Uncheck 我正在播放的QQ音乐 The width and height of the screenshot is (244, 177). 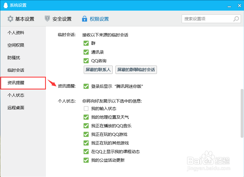[86, 126]
